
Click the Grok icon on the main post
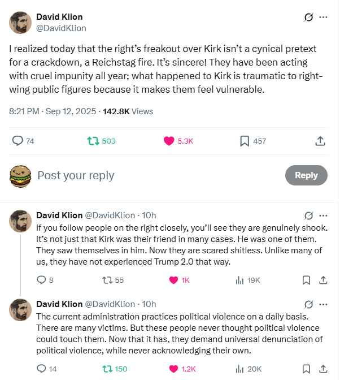click(x=308, y=17)
